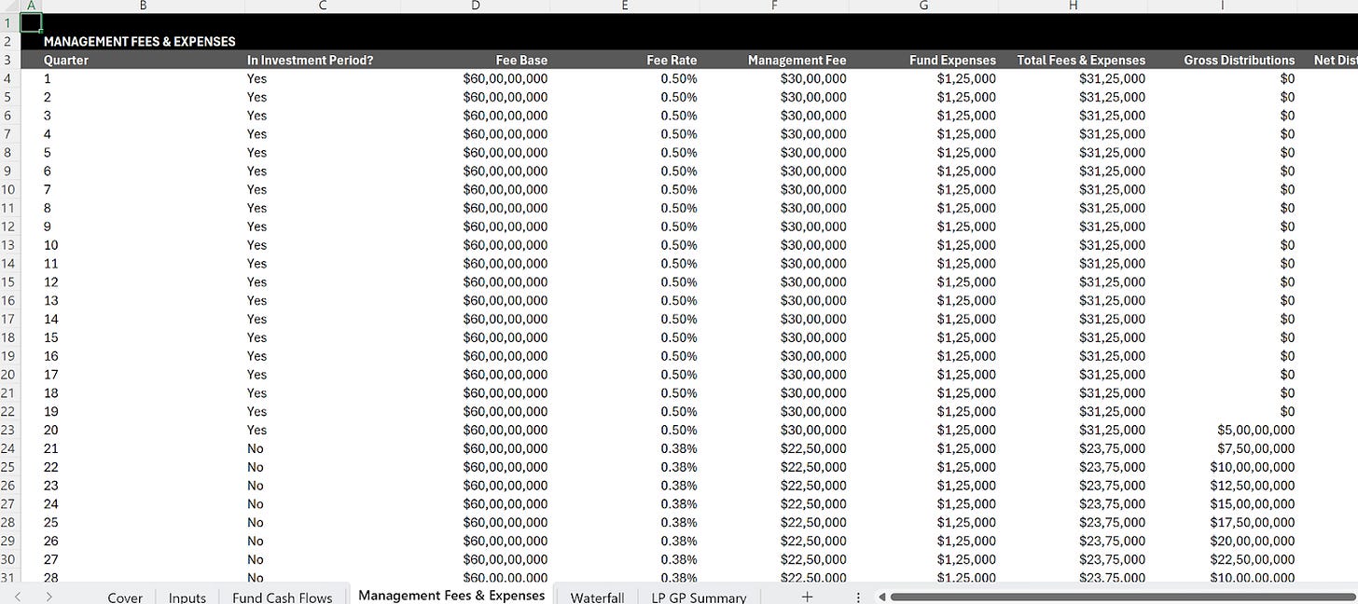The image size is (1358, 604).
Task: Click the horizontal scrollbar left arrow
Action: 881,597
